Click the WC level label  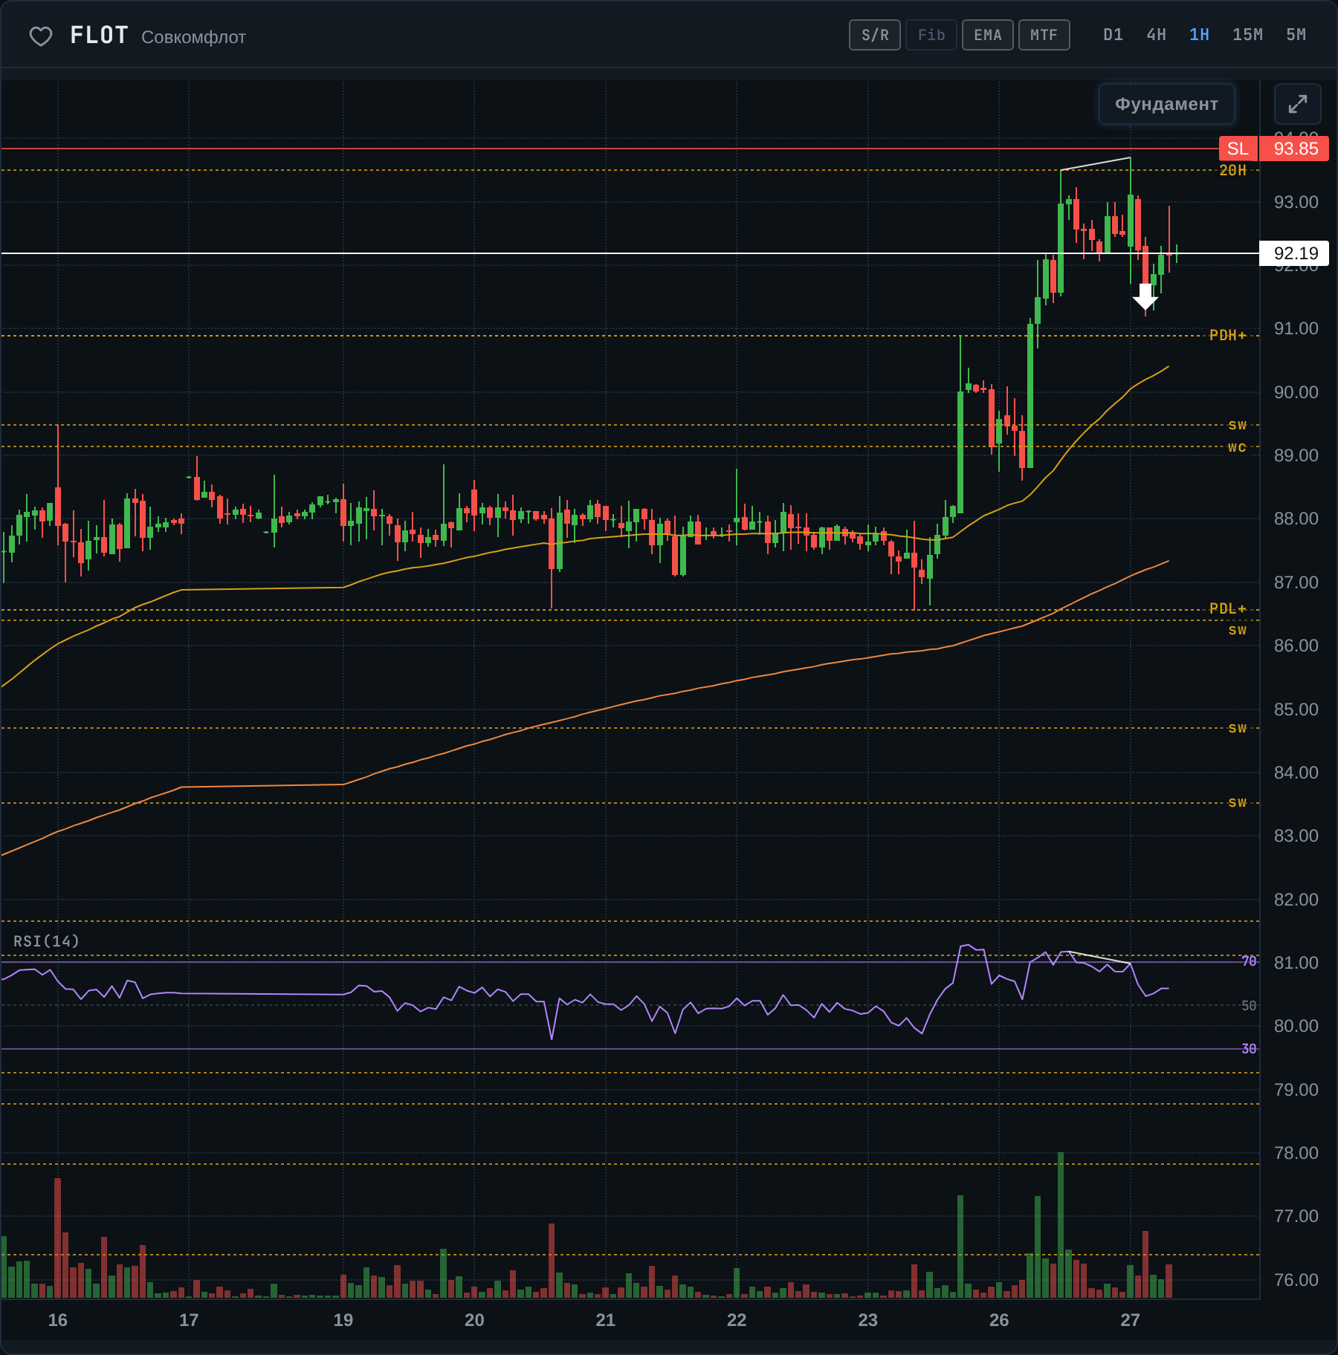tap(1237, 447)
